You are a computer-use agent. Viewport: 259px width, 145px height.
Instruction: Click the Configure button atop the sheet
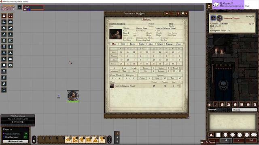[146, 19]
